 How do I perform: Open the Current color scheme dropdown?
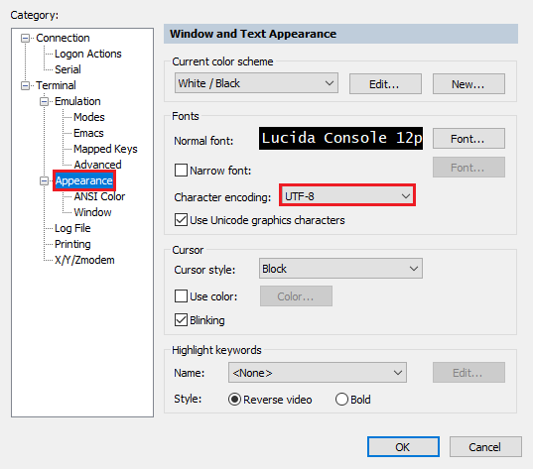256,83
